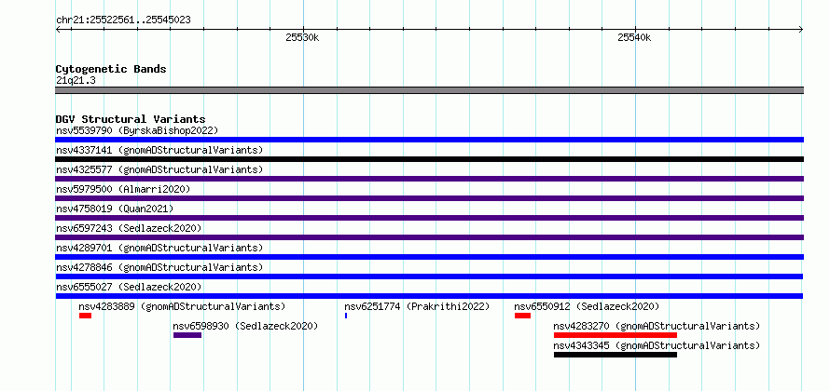Click the Cytogenetic Bands track title
Image resolution: width=830 pixels, height=391 pixels.
pyautogui.click(x=111, y=69)
